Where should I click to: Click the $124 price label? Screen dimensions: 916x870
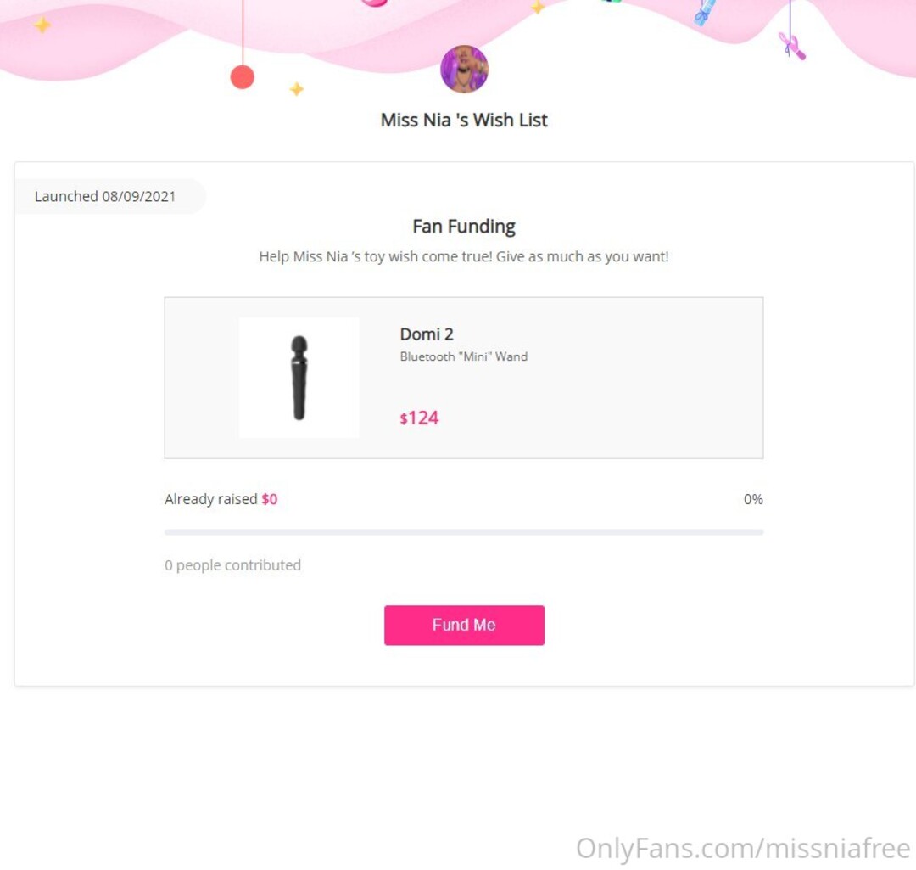[x=419, y=418]
